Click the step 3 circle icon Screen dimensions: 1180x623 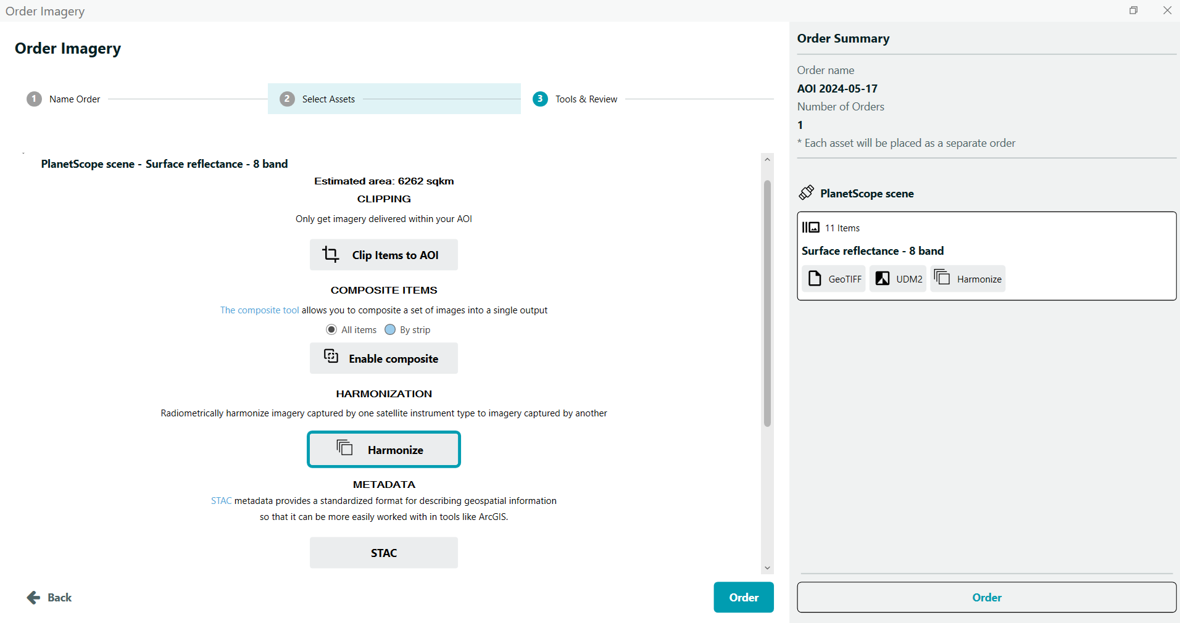540,99
